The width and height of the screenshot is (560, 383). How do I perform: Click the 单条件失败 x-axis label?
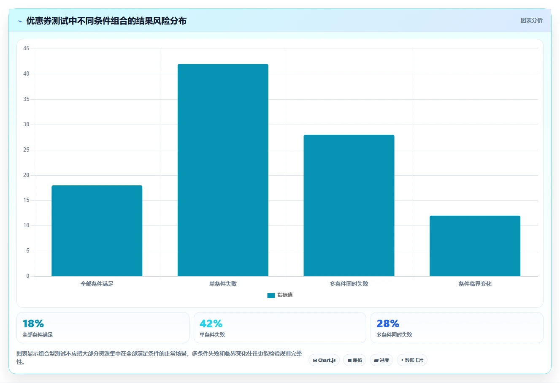tap(223, 284)
